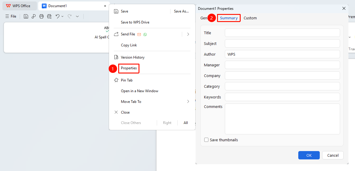355x171 pixels.
Task: Click the Cancel button in Properties dialog
Action: point(333,155)
